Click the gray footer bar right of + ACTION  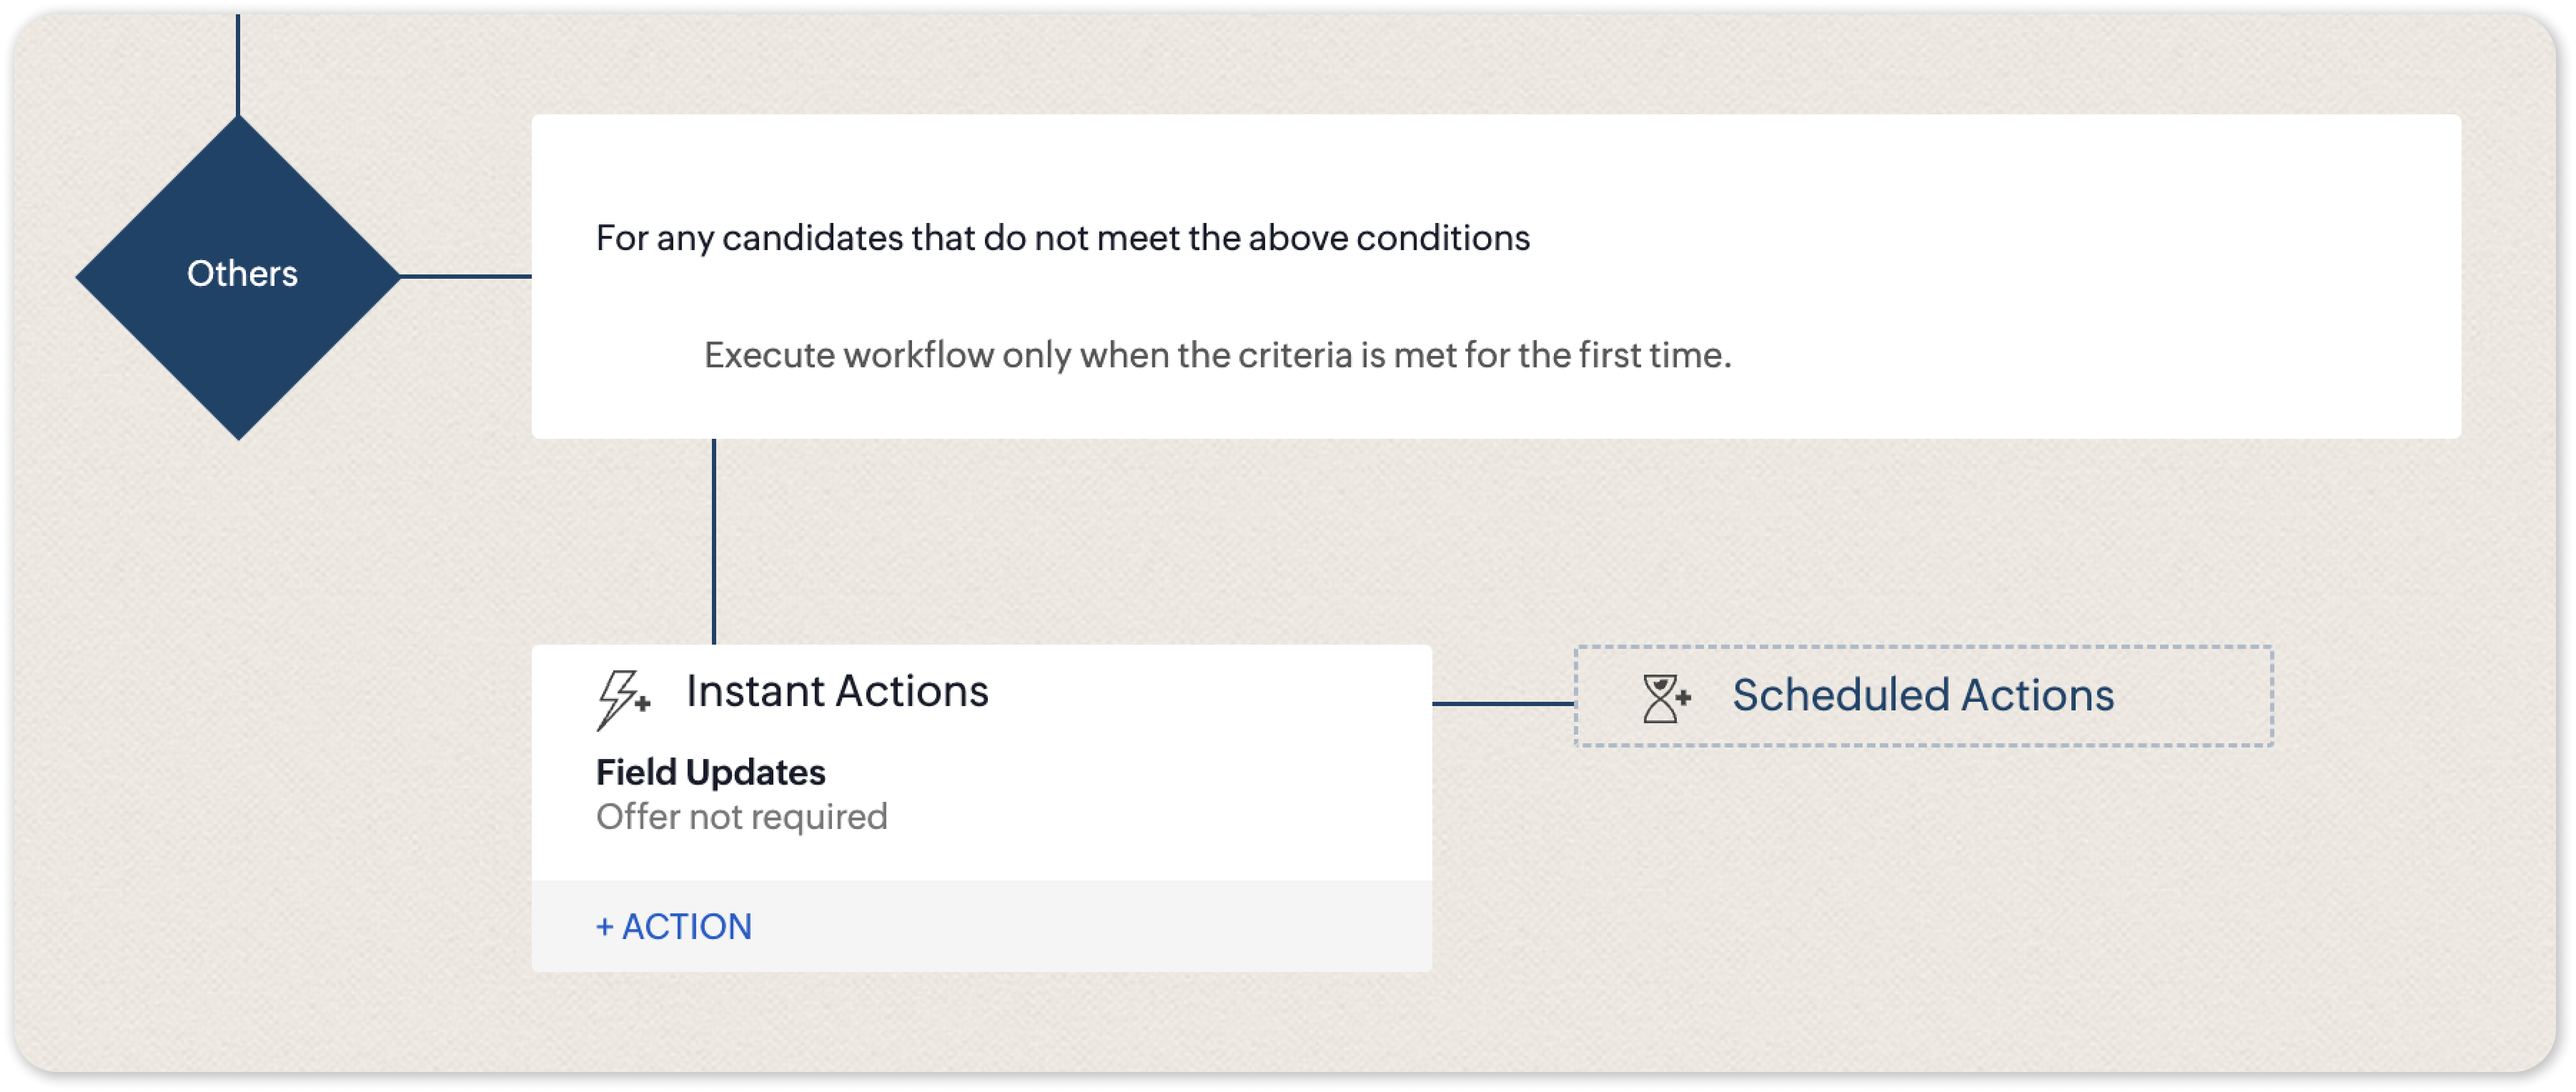(1100, 927)
